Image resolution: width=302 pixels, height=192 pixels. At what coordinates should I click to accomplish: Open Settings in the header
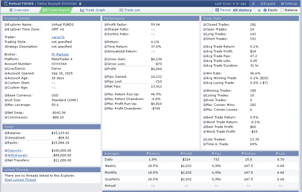[289, 4]
